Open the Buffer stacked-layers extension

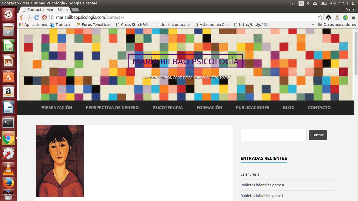(328, 18)
